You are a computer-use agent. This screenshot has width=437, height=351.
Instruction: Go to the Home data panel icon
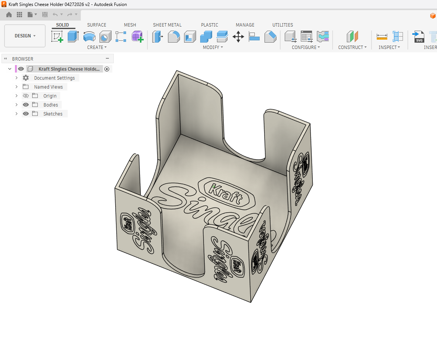[9, 15]
